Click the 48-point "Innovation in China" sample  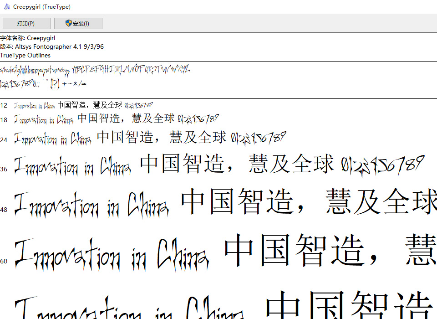(91, 205)
